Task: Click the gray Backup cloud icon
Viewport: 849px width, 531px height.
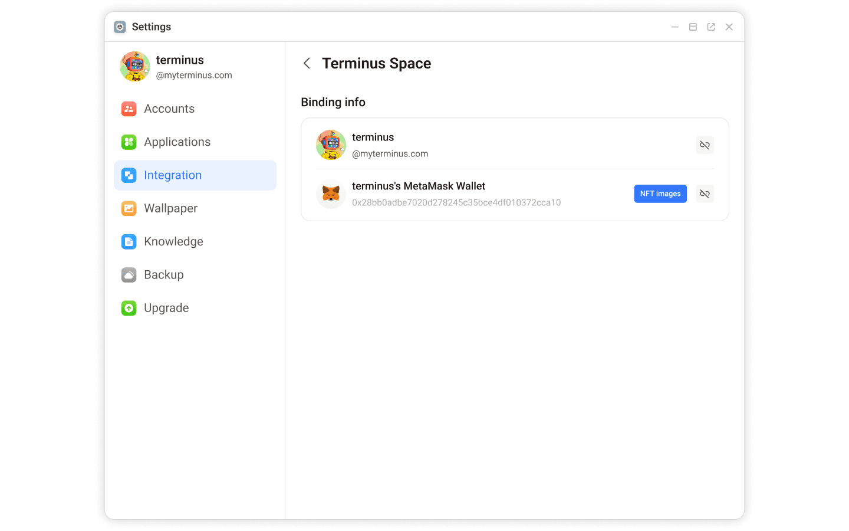Action: click(129, 275)
